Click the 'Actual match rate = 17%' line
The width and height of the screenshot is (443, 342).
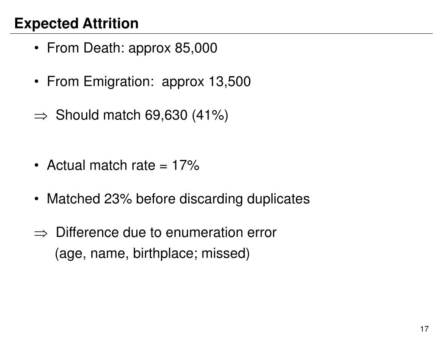(x=123, y=165)
